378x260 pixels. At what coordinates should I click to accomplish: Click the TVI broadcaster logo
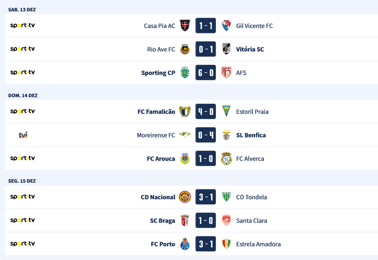tap(23, 135)
